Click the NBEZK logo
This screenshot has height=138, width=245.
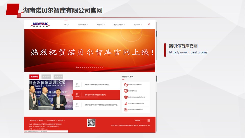tap(40, 25)
